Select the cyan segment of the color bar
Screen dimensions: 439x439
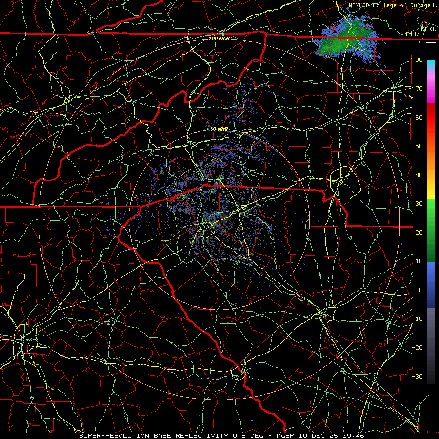coord(431,65)
